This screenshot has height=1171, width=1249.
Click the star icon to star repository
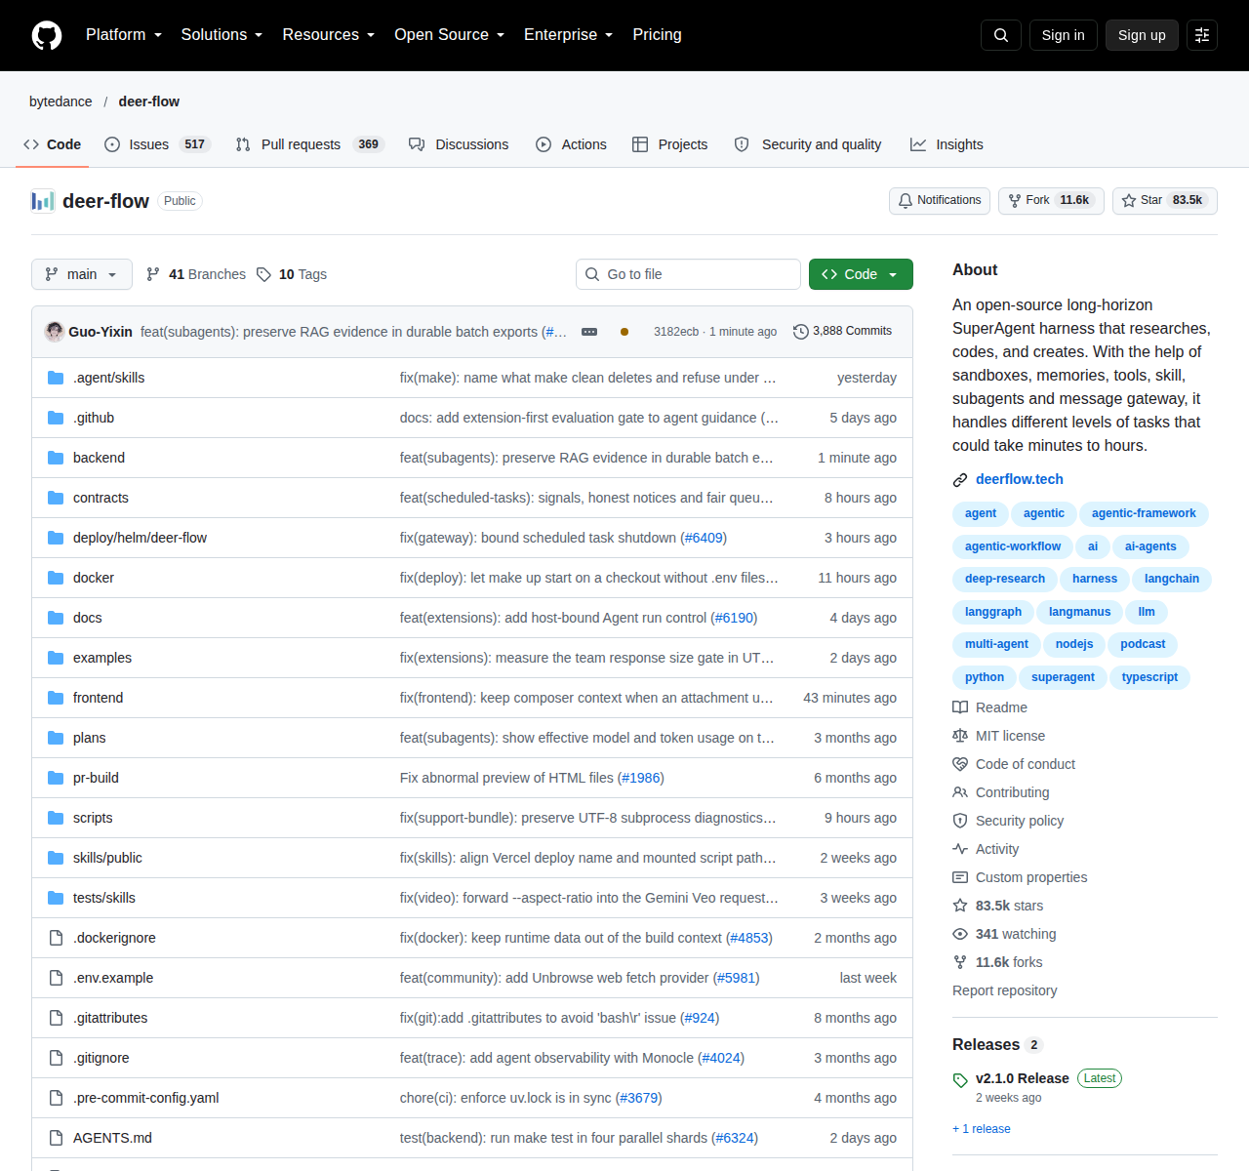pos(1129,200)
